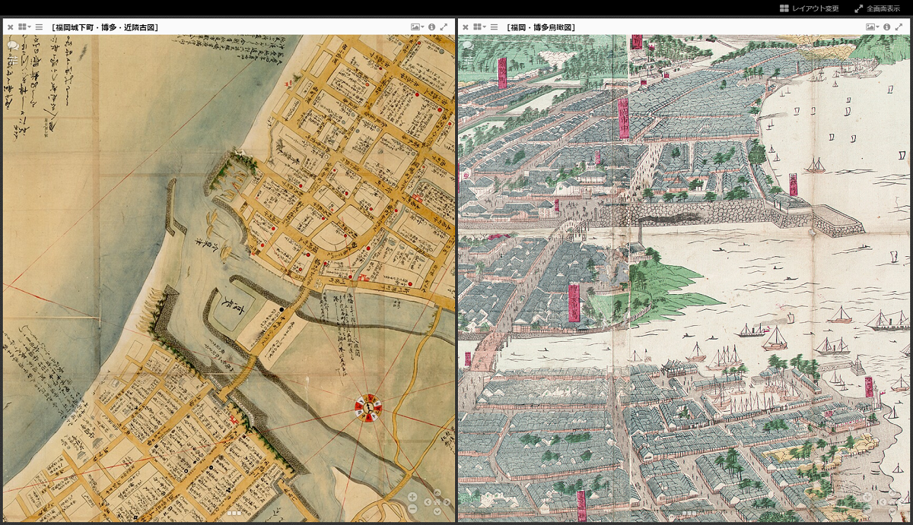Pan right on the 福岡城下町 map
The image size is (913, 525).
(x=447, y=501)
